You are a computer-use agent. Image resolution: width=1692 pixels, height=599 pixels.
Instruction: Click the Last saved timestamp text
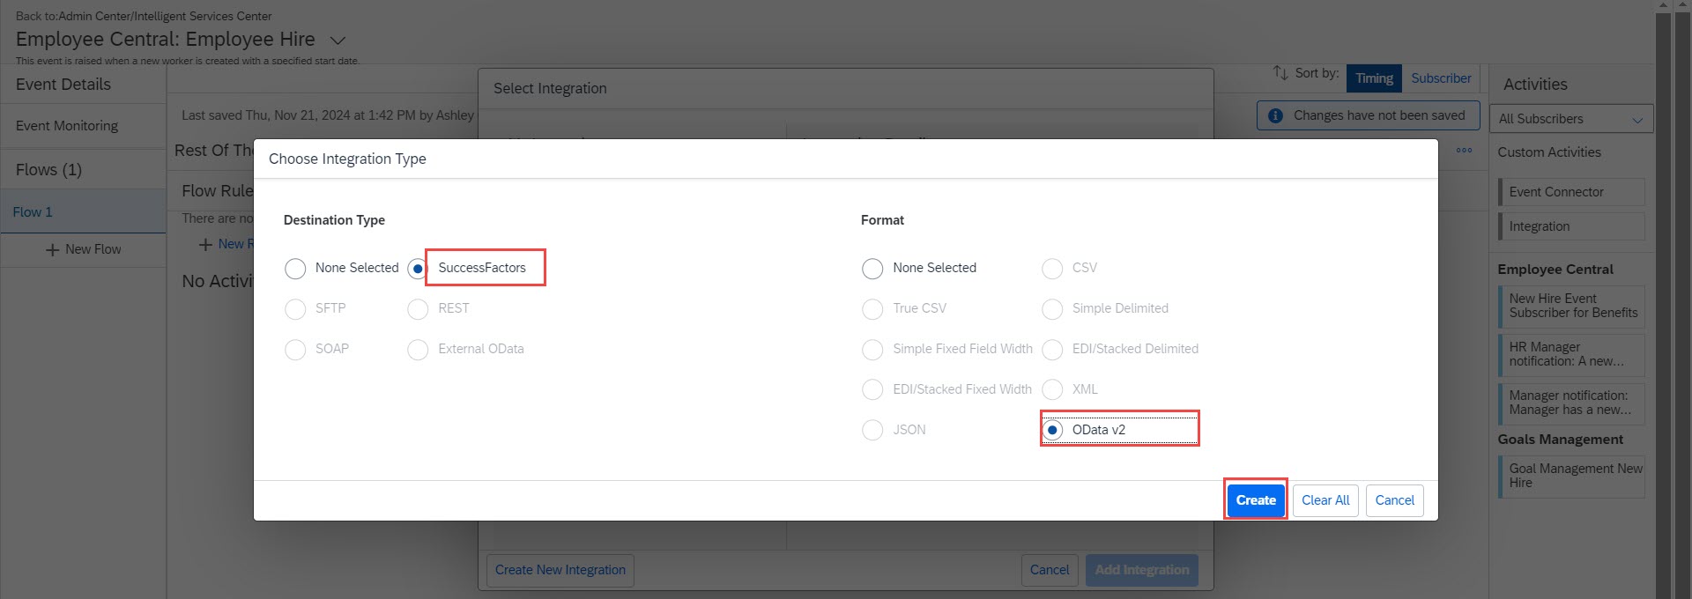coord(328,115)
